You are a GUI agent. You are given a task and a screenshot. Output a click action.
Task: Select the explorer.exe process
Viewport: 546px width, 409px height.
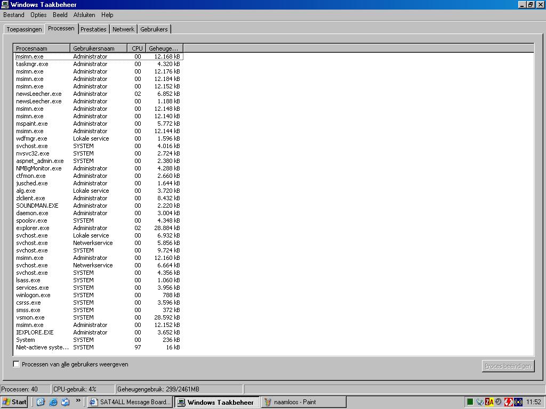(99, 228)
